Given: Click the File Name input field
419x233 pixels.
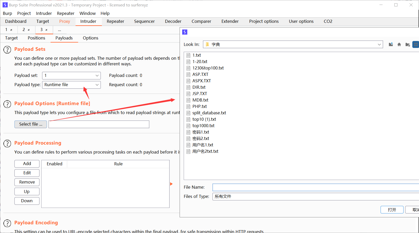Looking at the screenshot, I should 316,187.
